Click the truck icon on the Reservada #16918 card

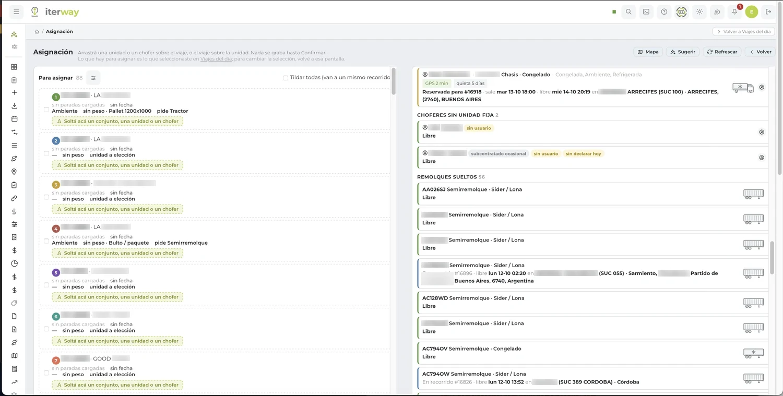(x=743, y=88)
